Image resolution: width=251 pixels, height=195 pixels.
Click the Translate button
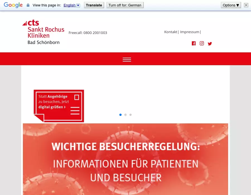[x=94, y=5]
